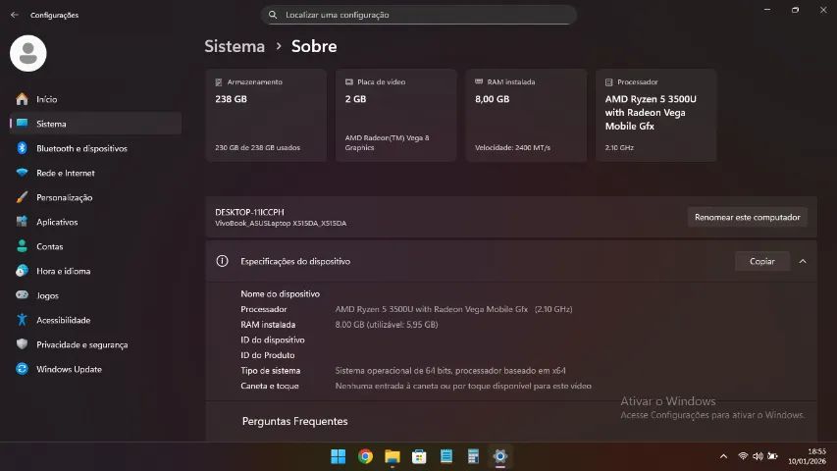Open Aplicativos settings
Image resolution: width=837 pixels, height=471 pixels.
coord(95,222)
